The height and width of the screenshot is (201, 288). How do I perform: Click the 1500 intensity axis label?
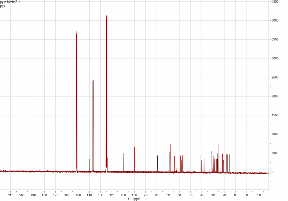[x=275, y=115]
